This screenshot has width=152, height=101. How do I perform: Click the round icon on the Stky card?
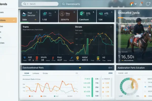(62, 14)
